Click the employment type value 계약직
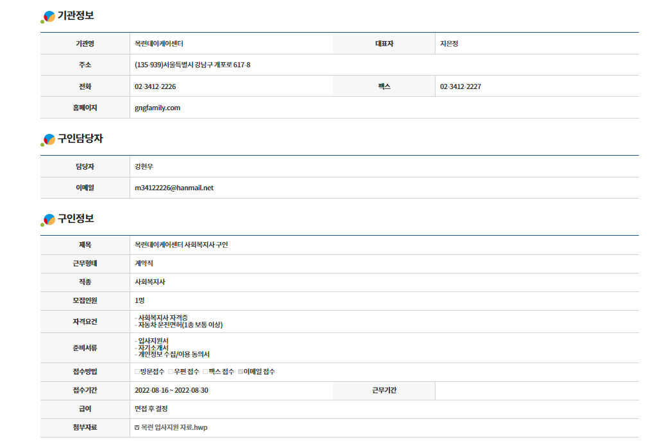The image size is (671, 442). pyautogui.click(x=144, y=263)
